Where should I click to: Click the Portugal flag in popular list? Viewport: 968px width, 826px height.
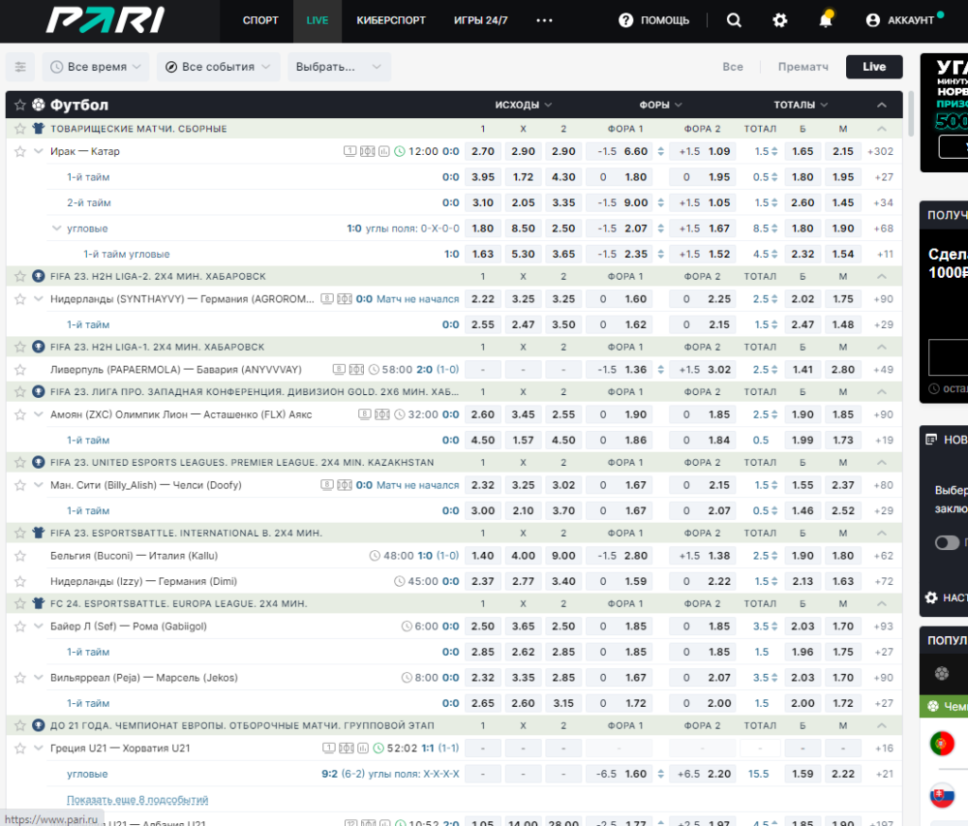(942, 743)
